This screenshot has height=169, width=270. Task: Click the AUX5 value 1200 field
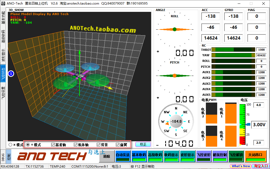pos(261,95)
